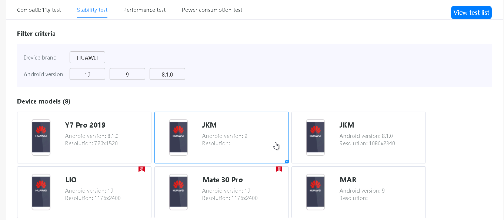Click the Resolution: 1080x2340 text
The height and width of the screenshot is (220, 504).
coord(367,143)
